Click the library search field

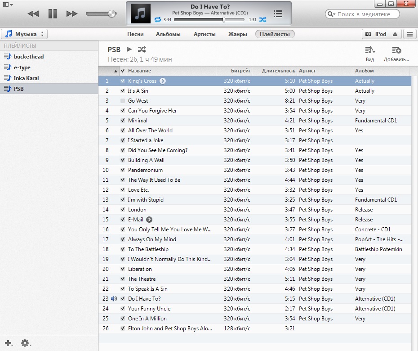363,14
